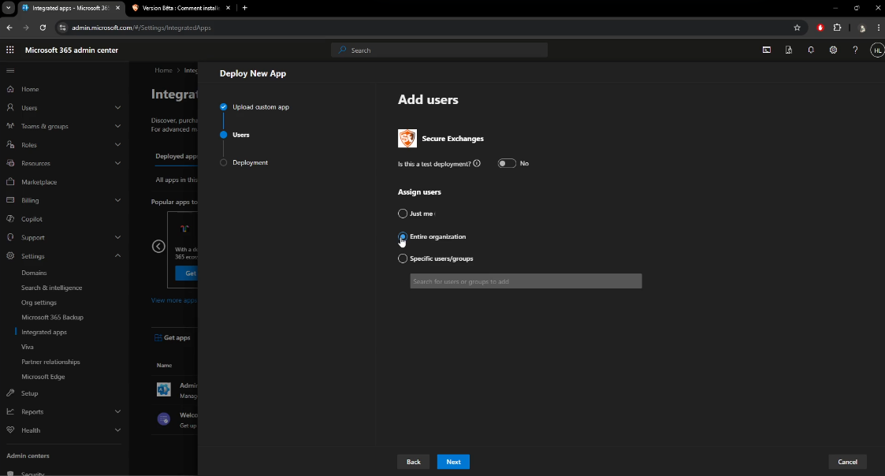Click the Health heart icon

[10, 430]
